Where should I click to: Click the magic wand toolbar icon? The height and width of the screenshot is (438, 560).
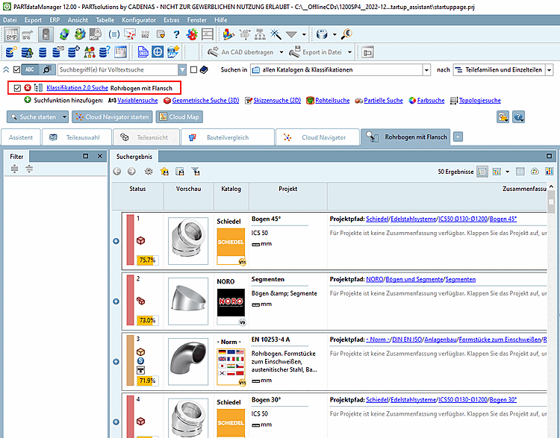point(276,34)
